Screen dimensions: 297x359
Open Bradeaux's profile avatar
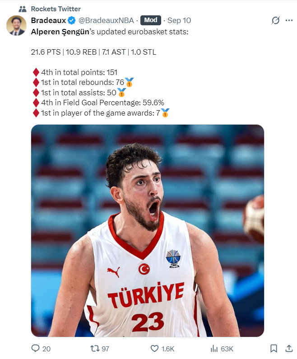(16, 25)
